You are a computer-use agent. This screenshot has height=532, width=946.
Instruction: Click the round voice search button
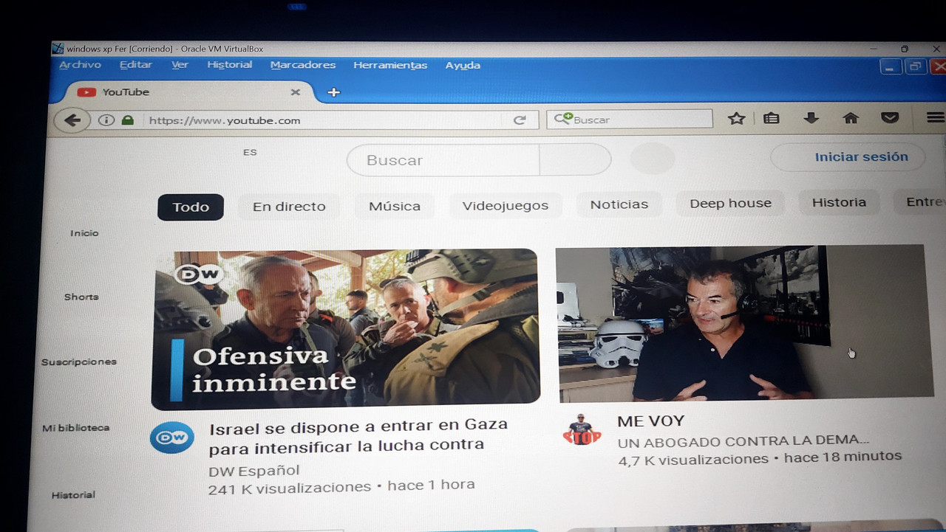653,159
